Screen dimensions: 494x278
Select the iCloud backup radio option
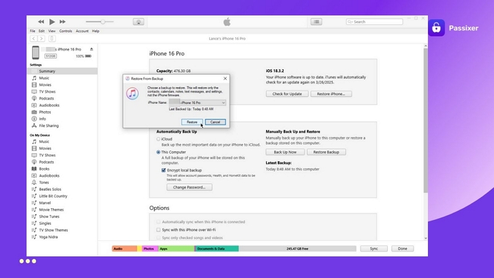158,139
